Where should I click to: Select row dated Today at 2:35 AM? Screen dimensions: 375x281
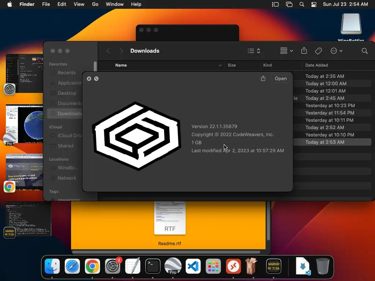[x=332, y=76]
